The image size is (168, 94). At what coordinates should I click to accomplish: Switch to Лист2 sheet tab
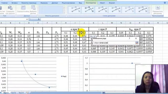(13, 93)
